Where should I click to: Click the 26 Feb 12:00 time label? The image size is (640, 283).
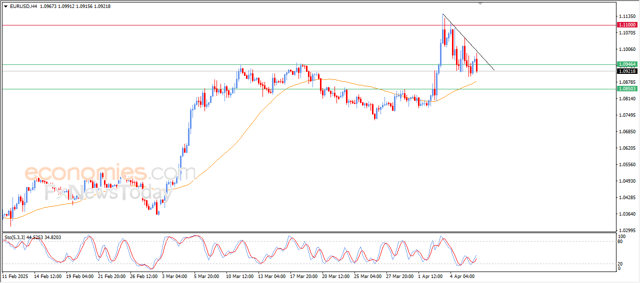[143, 276]
